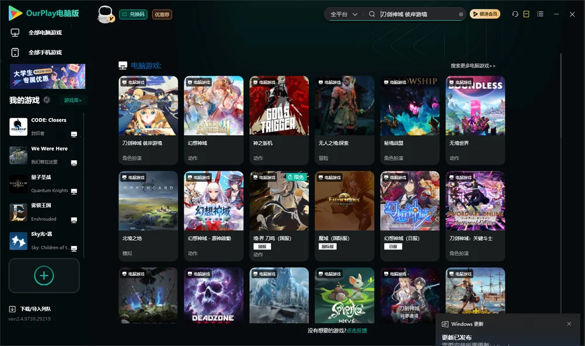The height and width of the screenshot is (346, 585).
Task: Focus the search field with 刀剑神域 text
Action: (418, 14)
